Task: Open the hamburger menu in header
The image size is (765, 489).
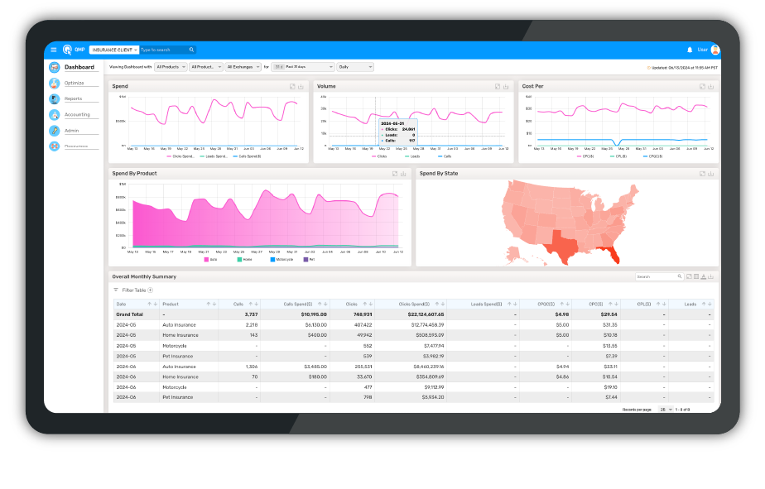Action: (x=54, y=50)
